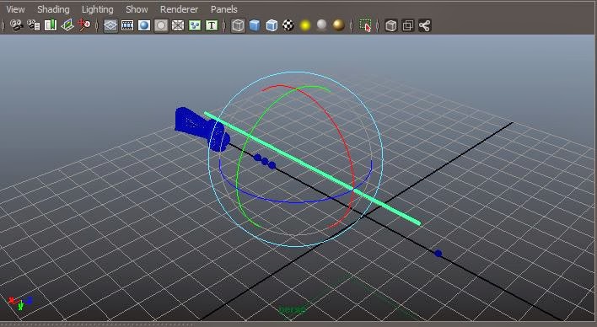Image resolution: width=597 pixels, height=327 pixels.
Task: Toggle the Gate Mask icon
Action: [161, 25]
